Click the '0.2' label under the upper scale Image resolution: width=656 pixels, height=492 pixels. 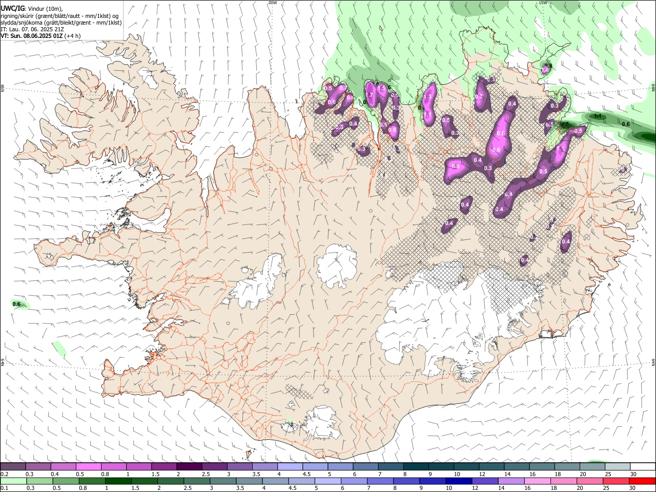(x=5, y=474)
